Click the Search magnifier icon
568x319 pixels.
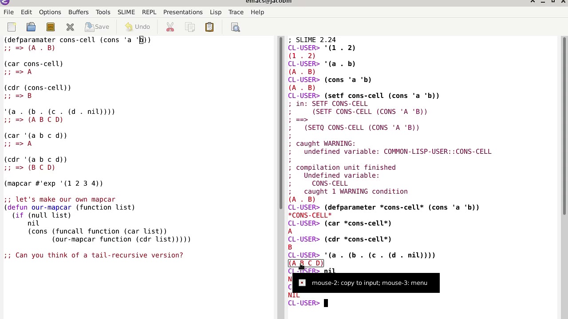[x=236, y=27]
